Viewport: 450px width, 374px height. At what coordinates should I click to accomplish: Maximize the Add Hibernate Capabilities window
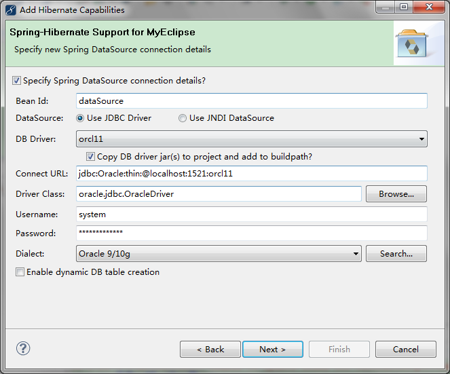pyautogui.click(x=404, y=7)
